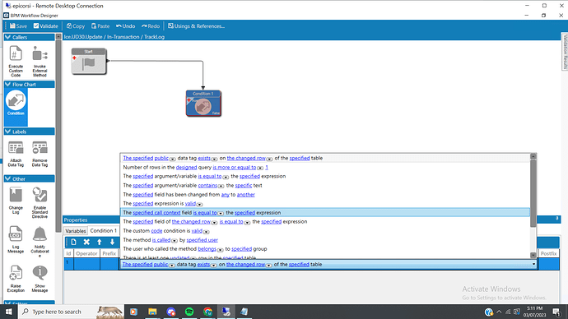The width and height of the screenshot is (568, 319).
Task: Toggle the Validate checkbox in toolbar
Action: pos(36,25)
